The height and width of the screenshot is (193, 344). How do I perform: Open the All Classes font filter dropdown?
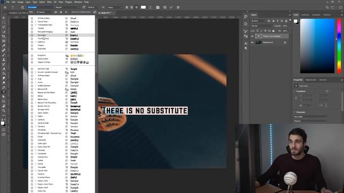[x=44, y=12]
